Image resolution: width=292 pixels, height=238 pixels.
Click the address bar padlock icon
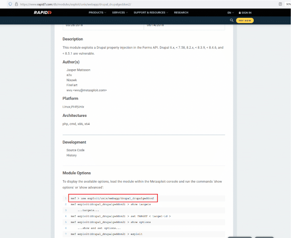click(x=16, y=4)
